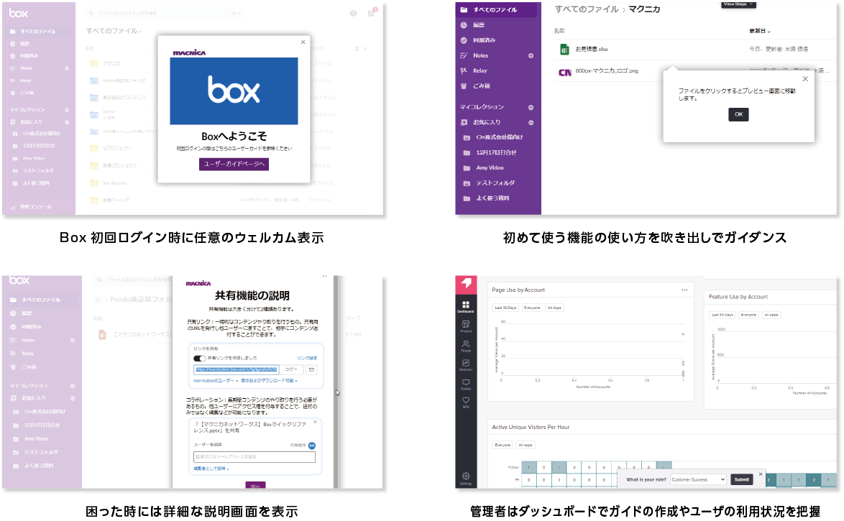Click blue box logo banner in welcome dialog

tap(234, 91)
